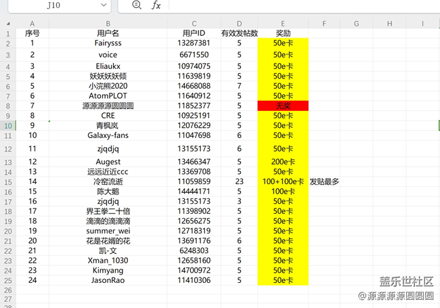The width and height of the screenshot is (440, 308).
Task: Select user ID cell 6248303
Action: pyautogui.click(x=194, y=250)
